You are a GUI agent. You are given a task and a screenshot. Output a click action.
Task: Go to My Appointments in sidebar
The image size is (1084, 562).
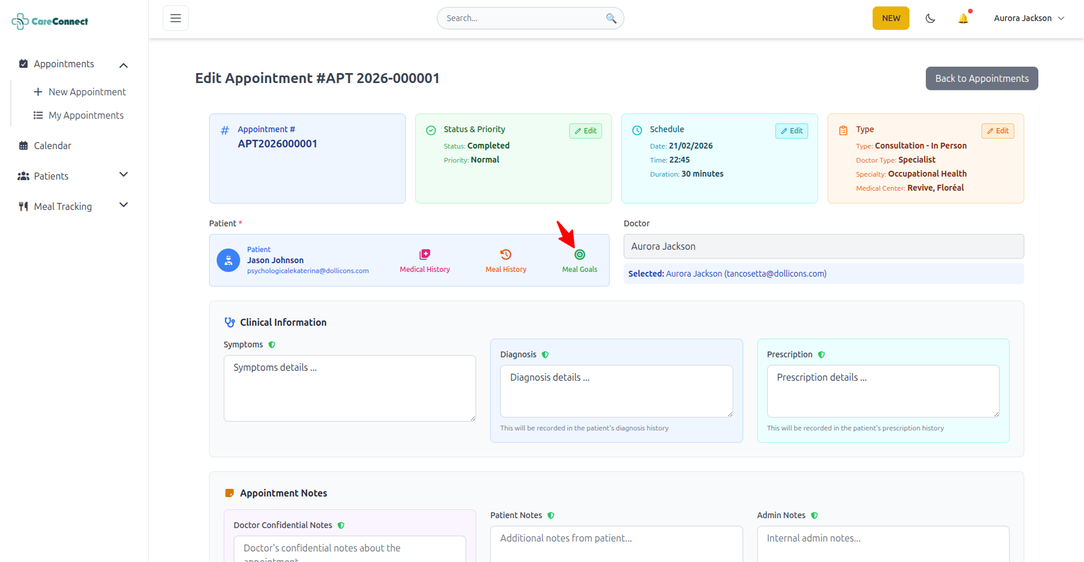(x=86, y=115)
